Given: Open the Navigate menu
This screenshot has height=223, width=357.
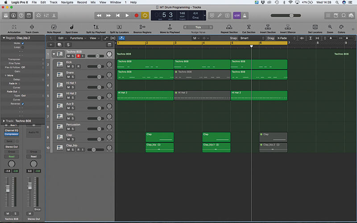Looking at the screenshot, I should 67,2.
